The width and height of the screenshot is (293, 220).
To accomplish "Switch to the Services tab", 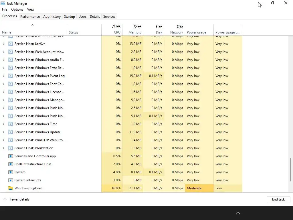I will click(109, 16).
